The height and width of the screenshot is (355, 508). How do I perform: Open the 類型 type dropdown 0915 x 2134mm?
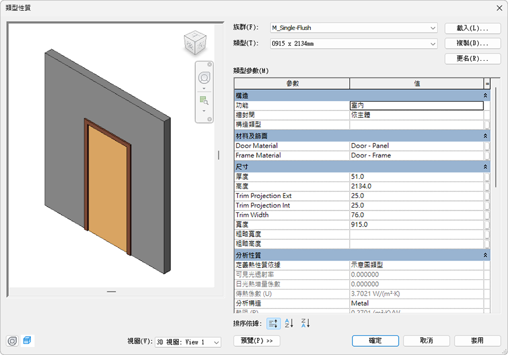(354, 43)
